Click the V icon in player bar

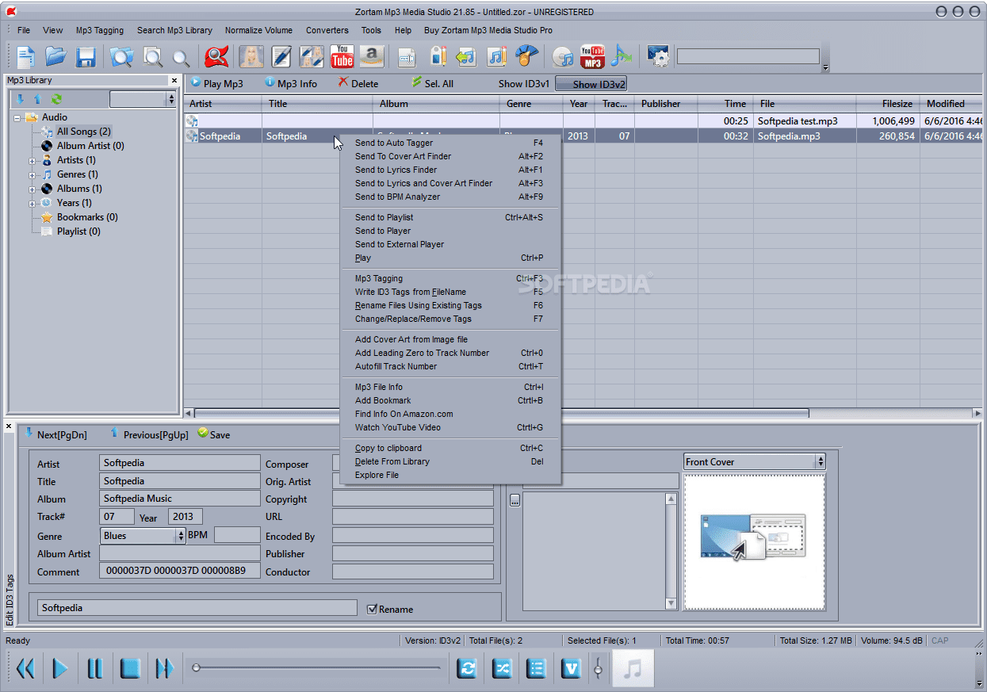point(571,668)
